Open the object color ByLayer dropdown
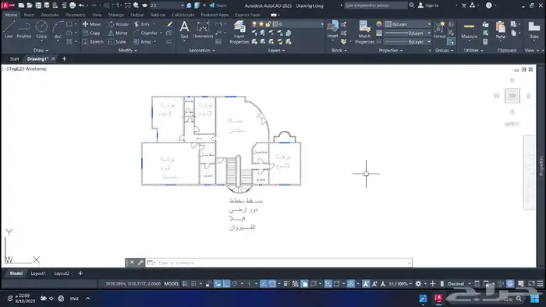 [x=408, y=24]
